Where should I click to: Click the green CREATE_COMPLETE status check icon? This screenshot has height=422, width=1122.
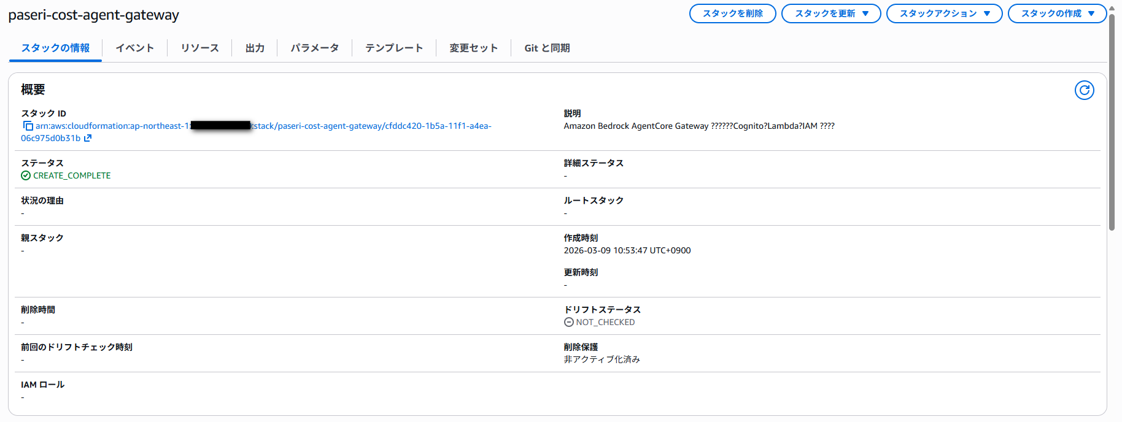point(26,175)
